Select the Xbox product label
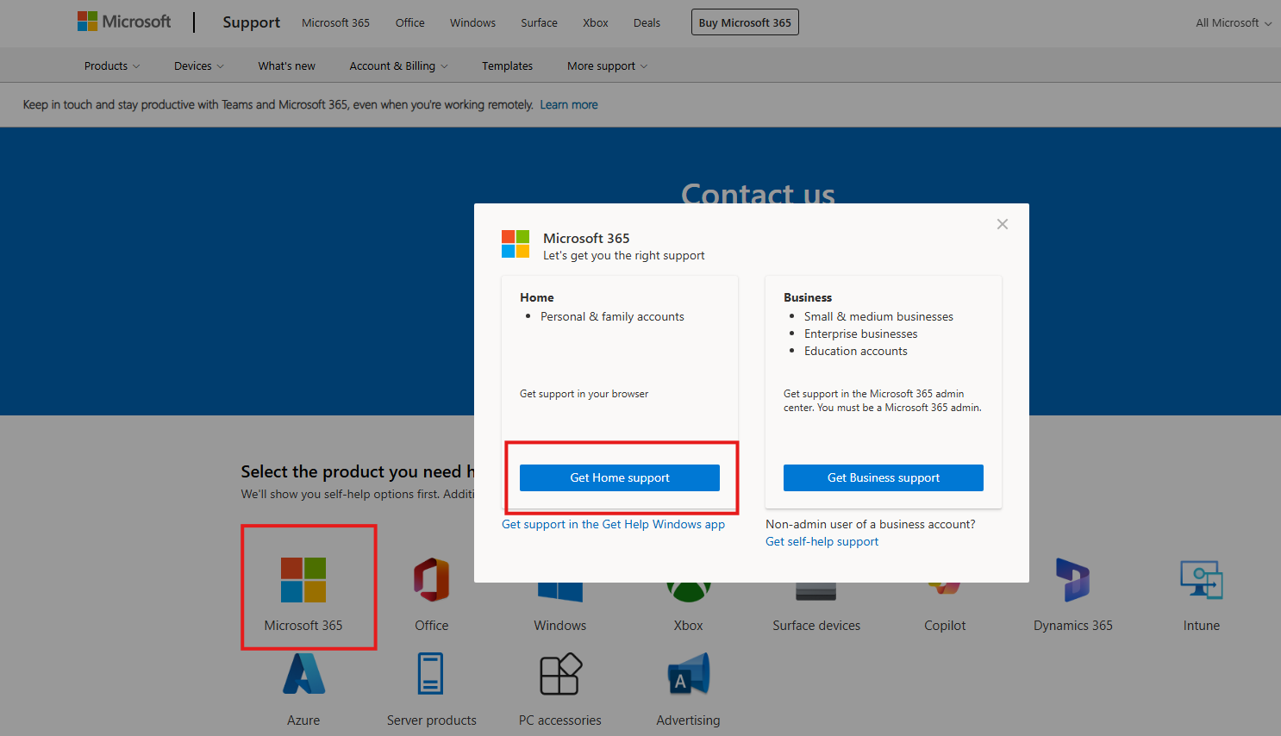Image resolution: width=1281 pixels, height=736 pixels. tap(689, 626)
